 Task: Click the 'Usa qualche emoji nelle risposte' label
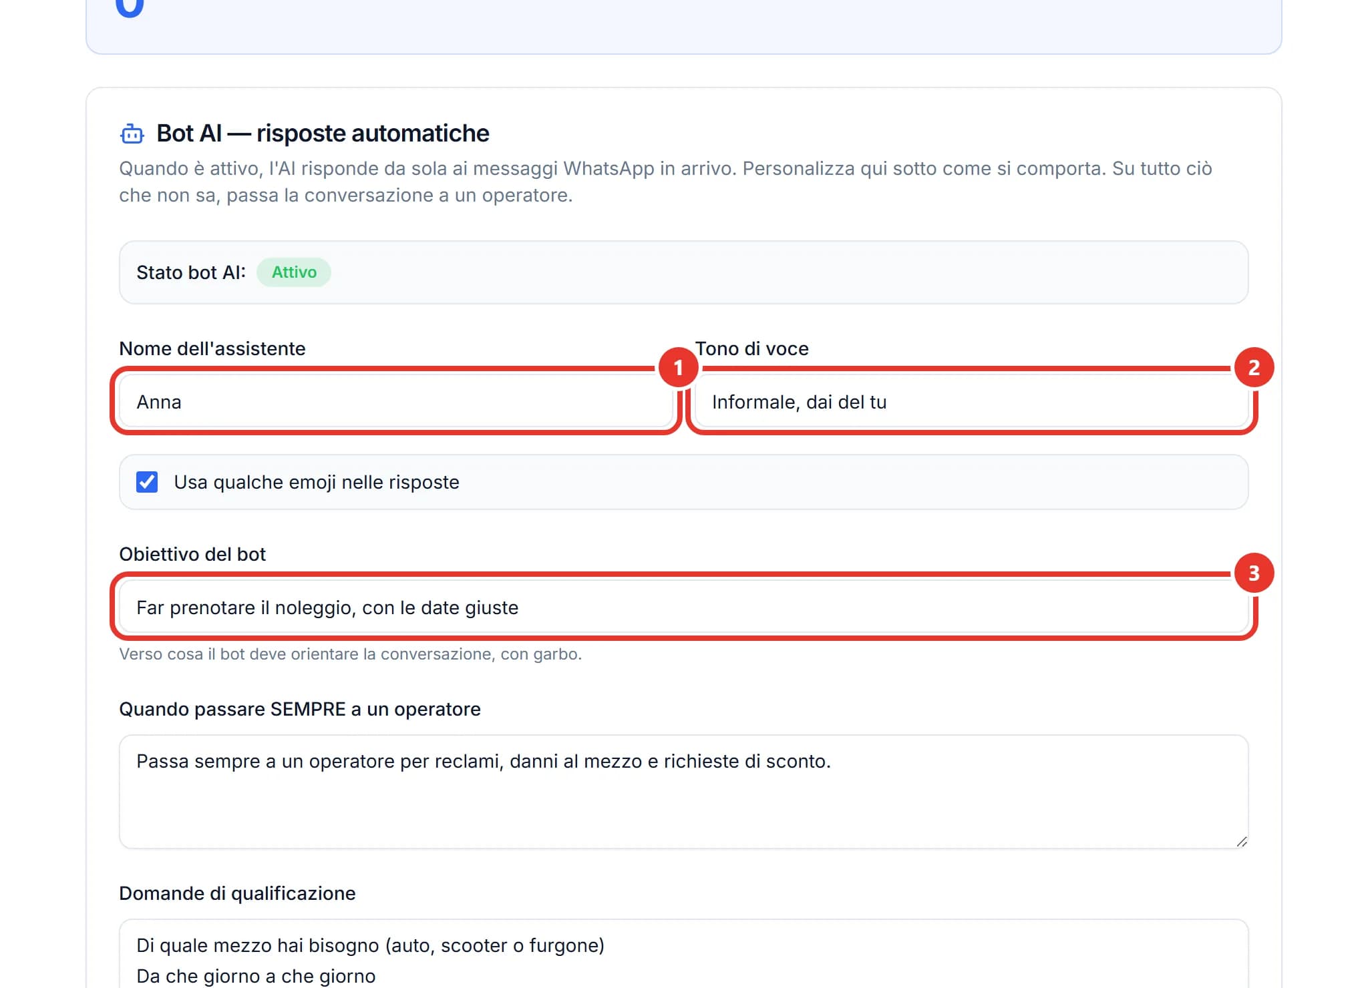click(x=317, y=482)
